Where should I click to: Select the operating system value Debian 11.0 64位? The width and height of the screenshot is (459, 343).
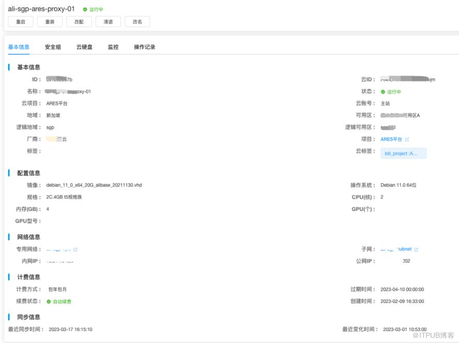point(399,185)
